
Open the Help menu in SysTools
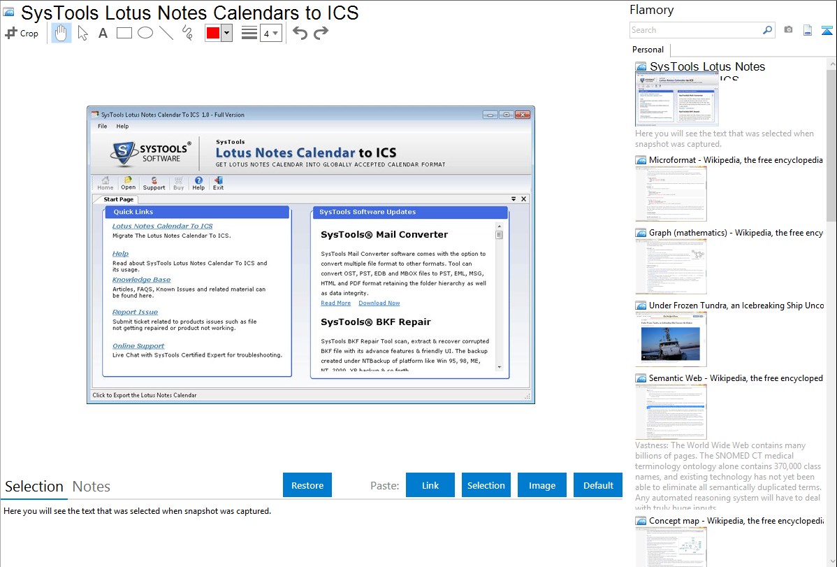[122, 126]
